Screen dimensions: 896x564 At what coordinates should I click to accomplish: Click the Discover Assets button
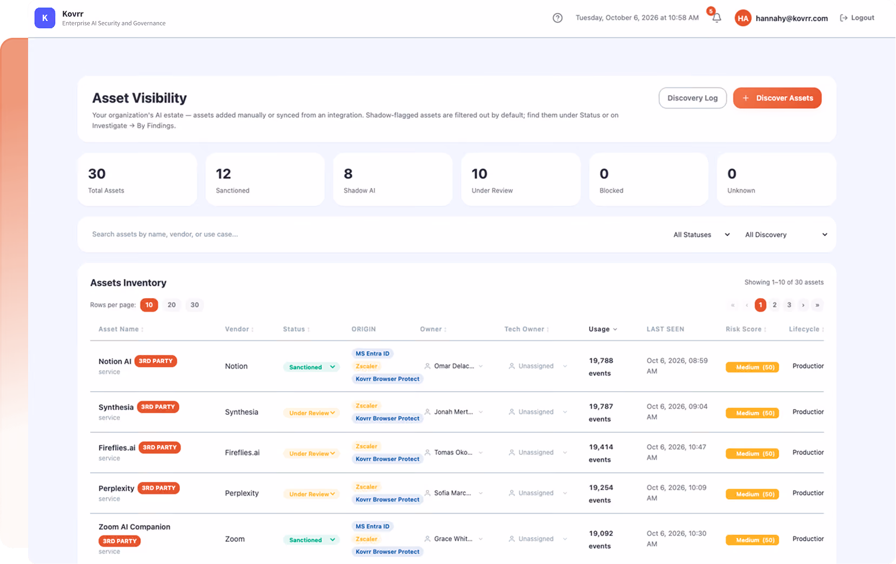click(x=777, y=98)
